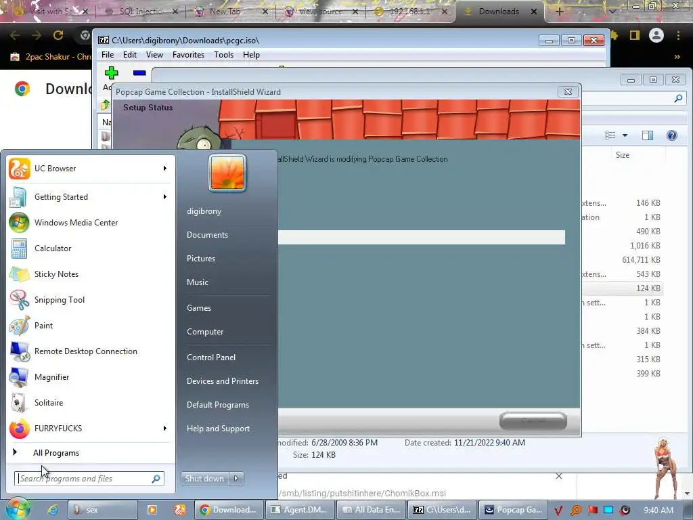The height and width of the screenshot is (520, 693).
Task: Click the Size column header in Explorer
Action: (x=623, y=155)
